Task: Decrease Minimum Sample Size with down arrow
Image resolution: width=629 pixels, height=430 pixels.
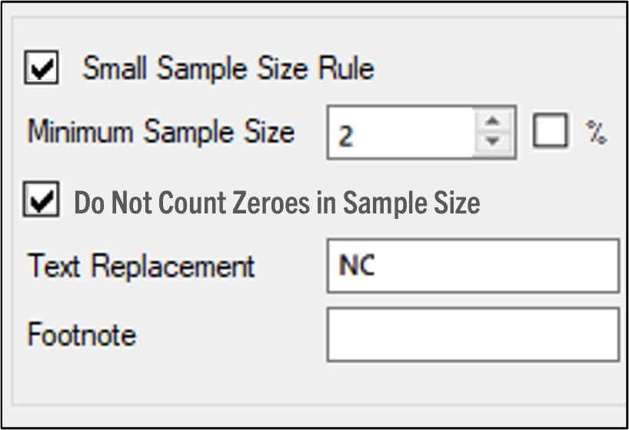Action: pos(494,142)
